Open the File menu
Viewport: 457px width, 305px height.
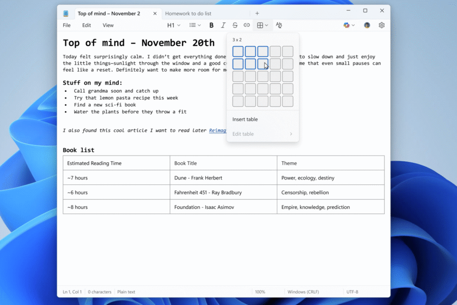click(x=67, y=25)
